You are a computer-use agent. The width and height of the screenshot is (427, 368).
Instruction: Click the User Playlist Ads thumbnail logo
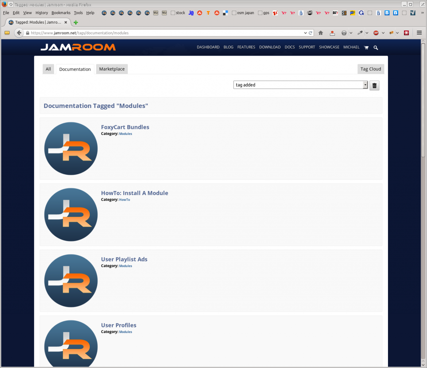pos(71,281)
